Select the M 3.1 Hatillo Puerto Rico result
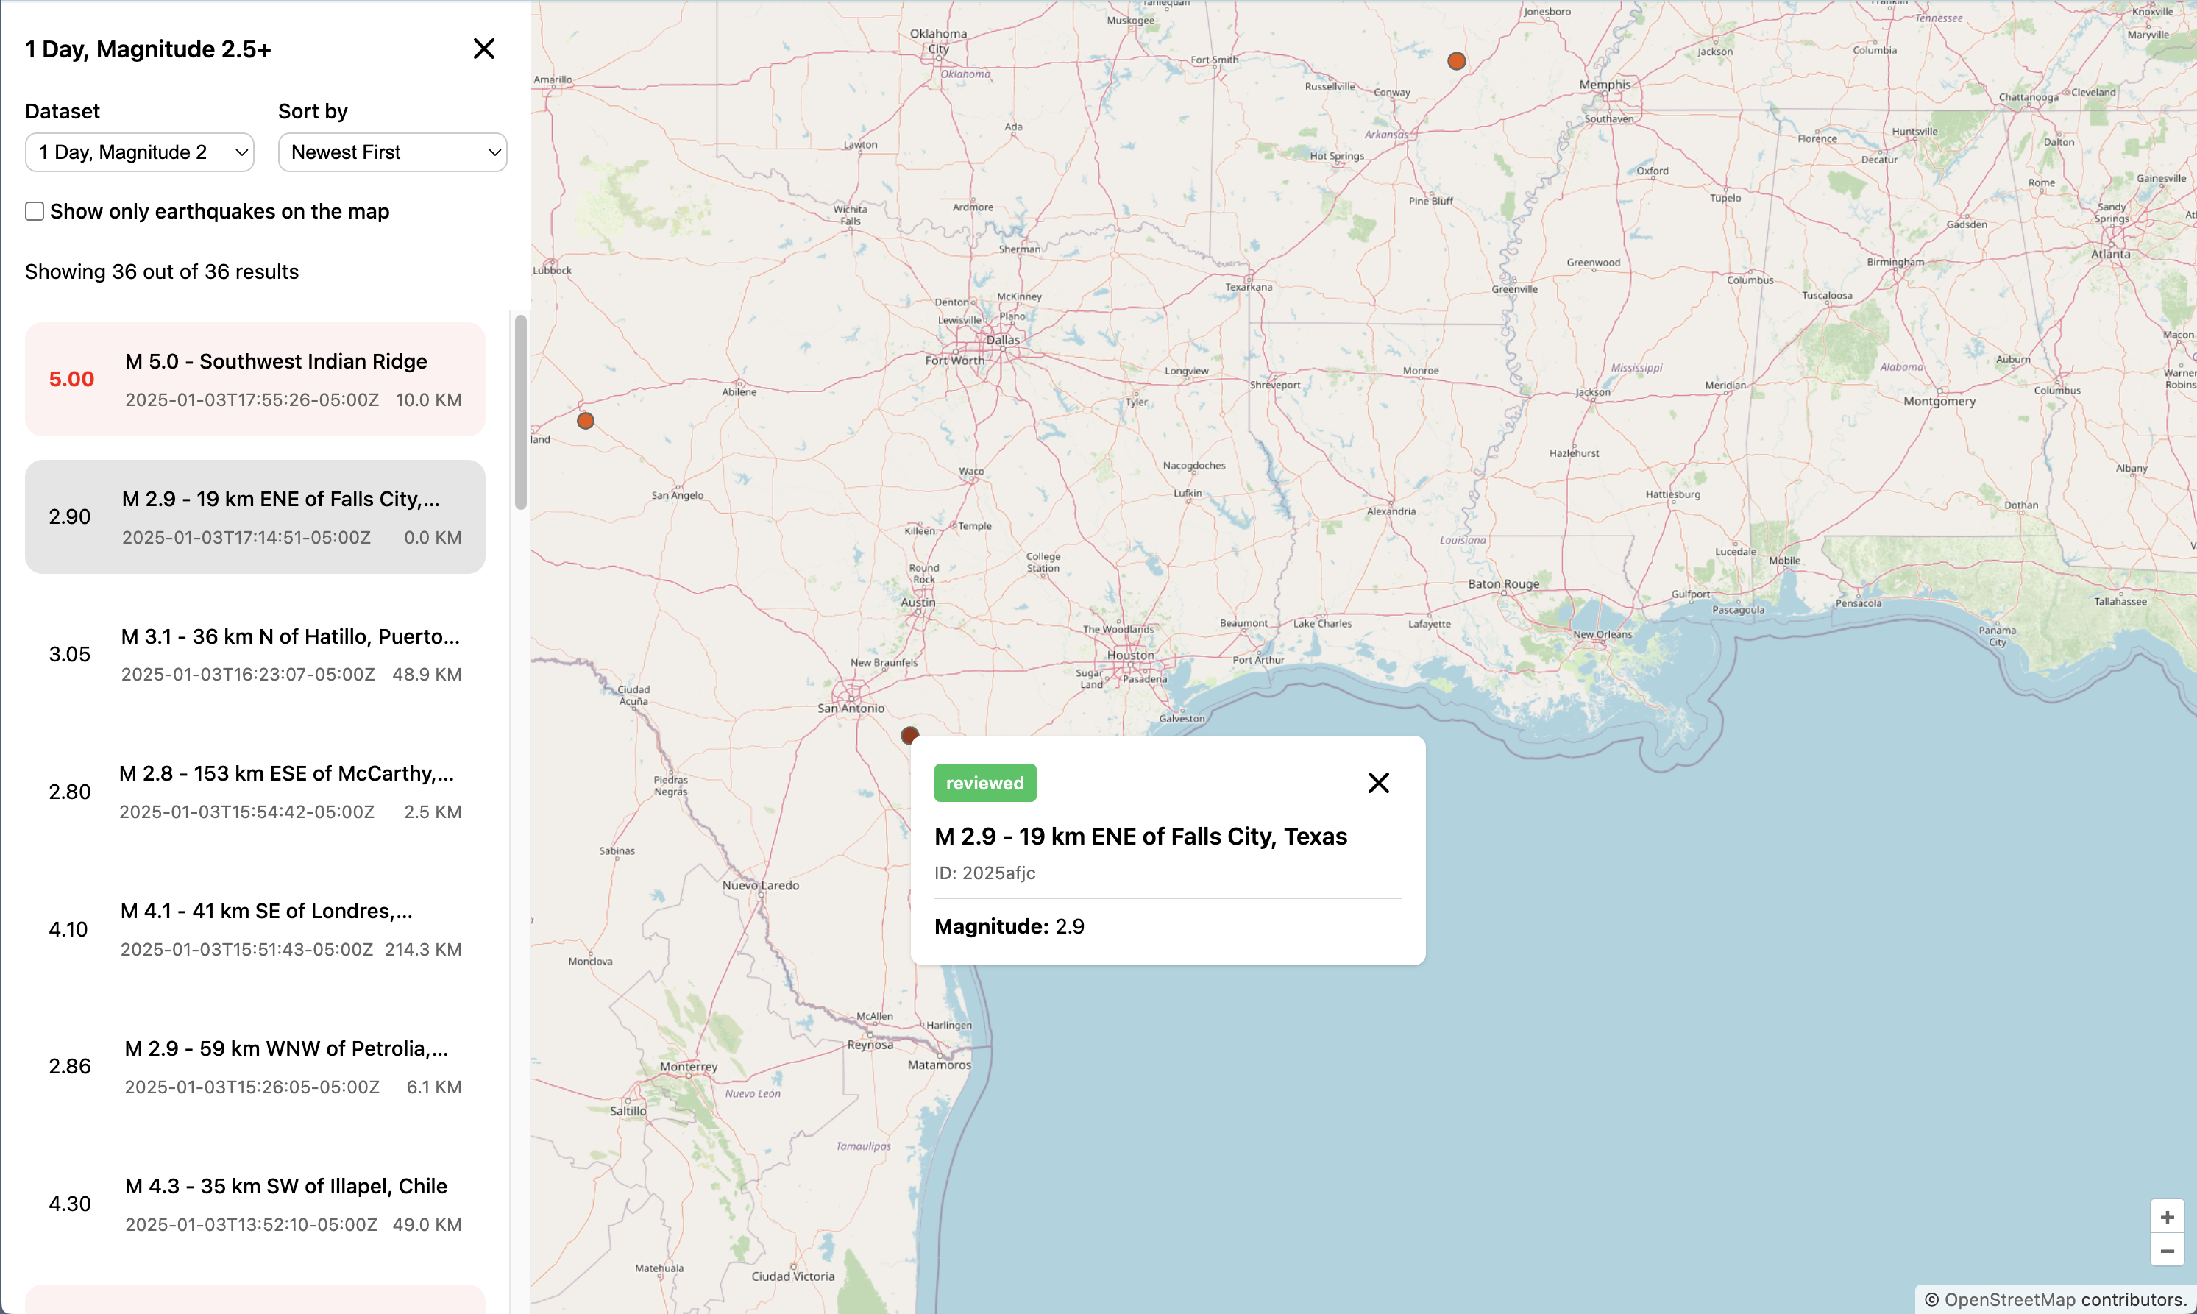The width and height of the screenshot is (2197, 1314). click(x=255, y=653)
